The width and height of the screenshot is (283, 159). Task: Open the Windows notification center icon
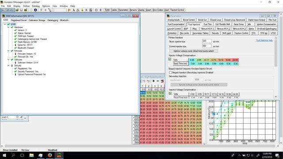pos(277,155)
